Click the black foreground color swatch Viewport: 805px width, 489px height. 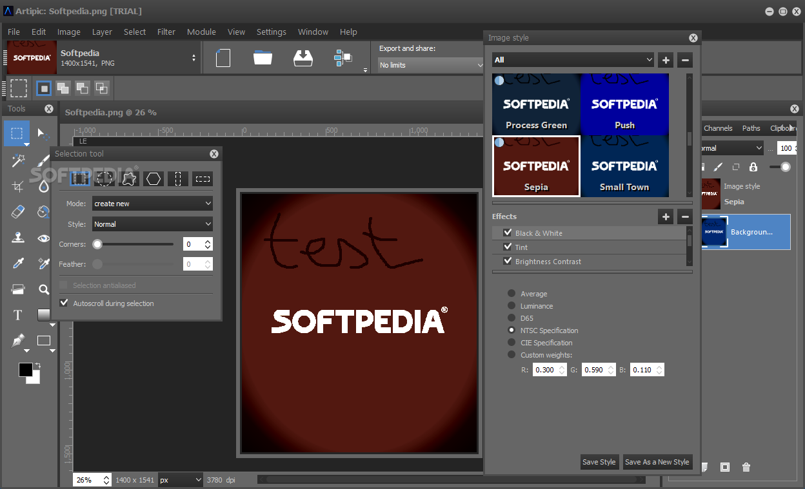[x=26, y=370]
